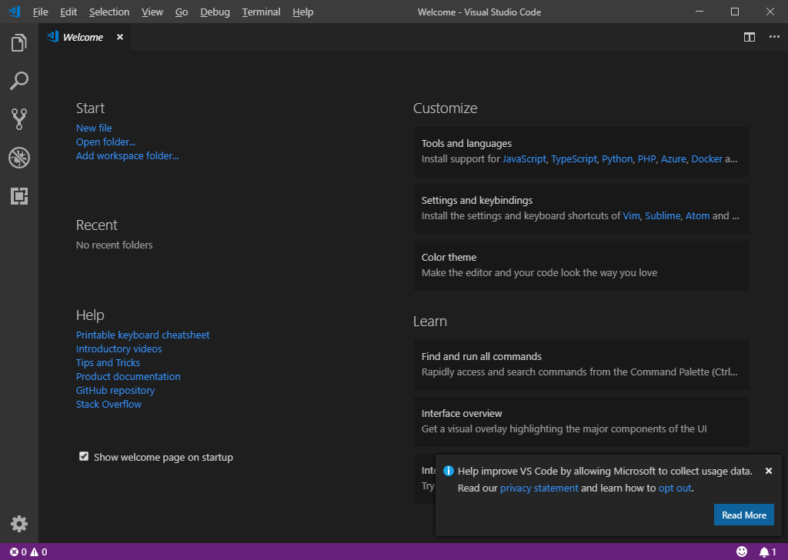Image resolution: width=788 pixels, height=560 pixels.
Task: Click the Atom keybindings link
Action: 697,216
